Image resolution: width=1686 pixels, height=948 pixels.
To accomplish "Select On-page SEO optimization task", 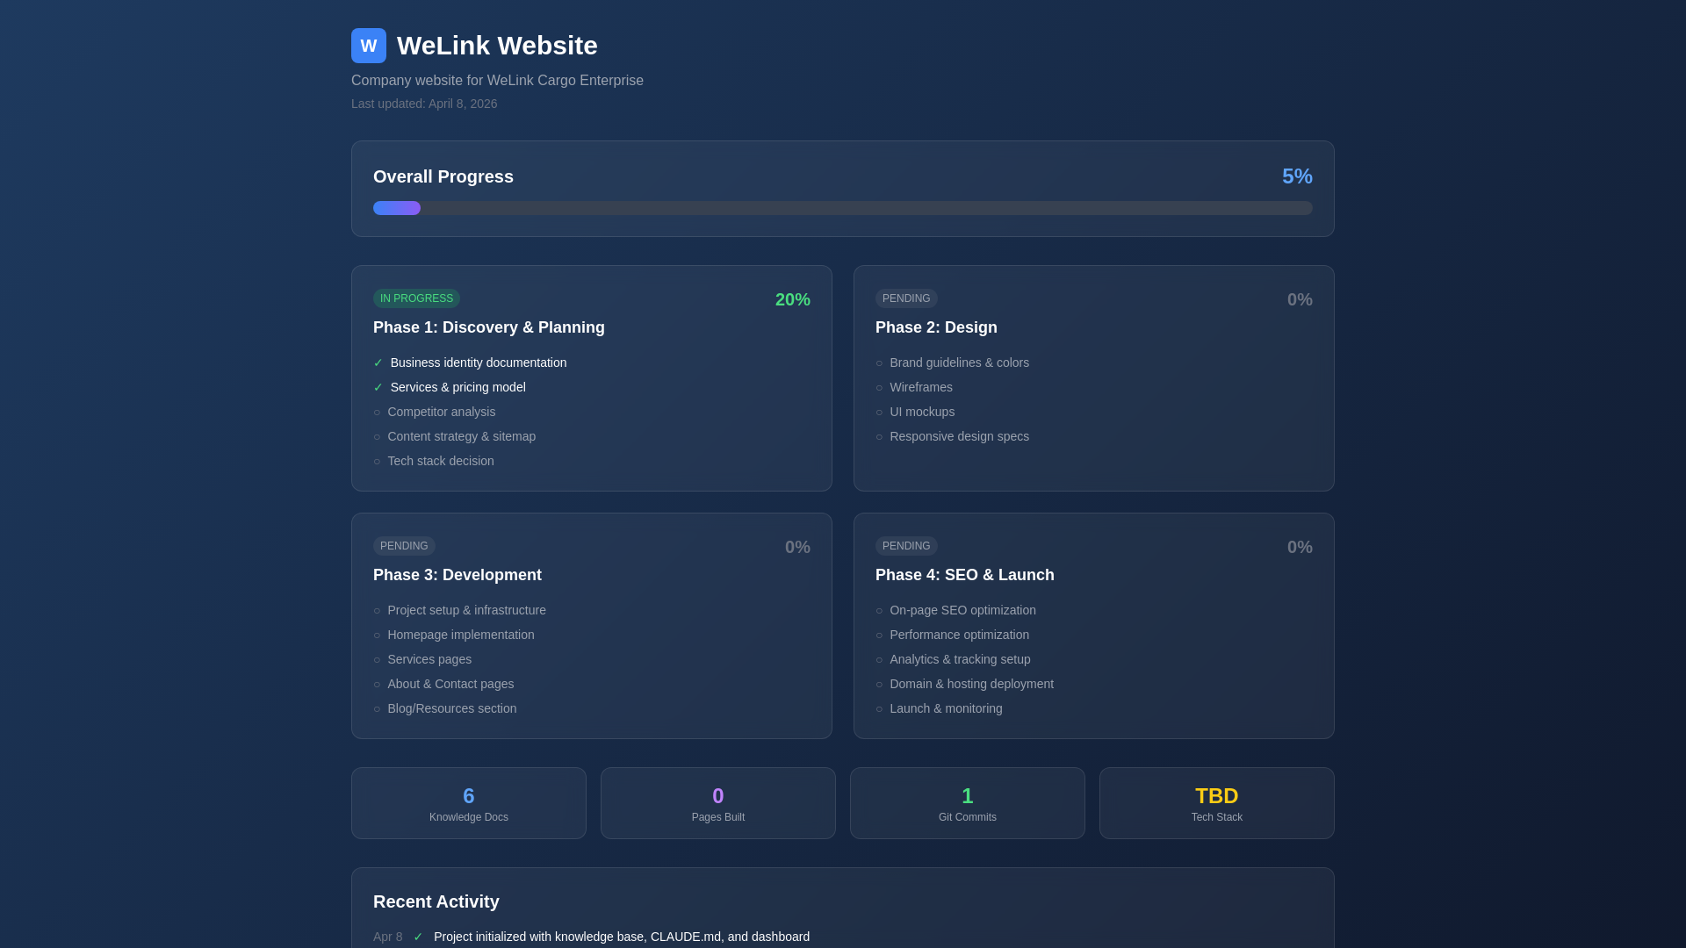I will pos(962,610).
